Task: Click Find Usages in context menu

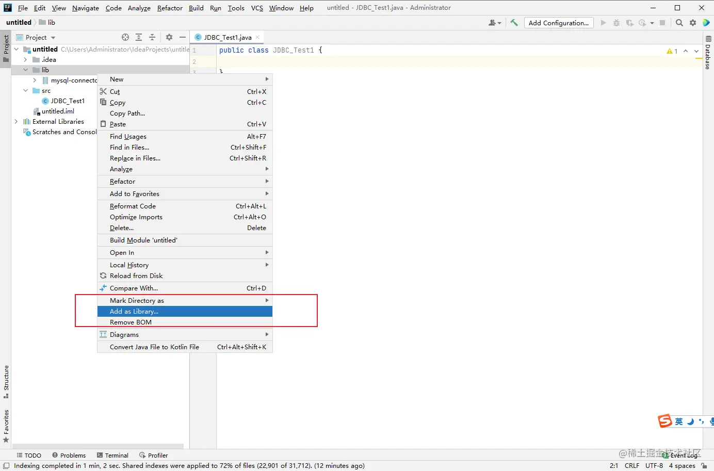Action: [185, 136]
